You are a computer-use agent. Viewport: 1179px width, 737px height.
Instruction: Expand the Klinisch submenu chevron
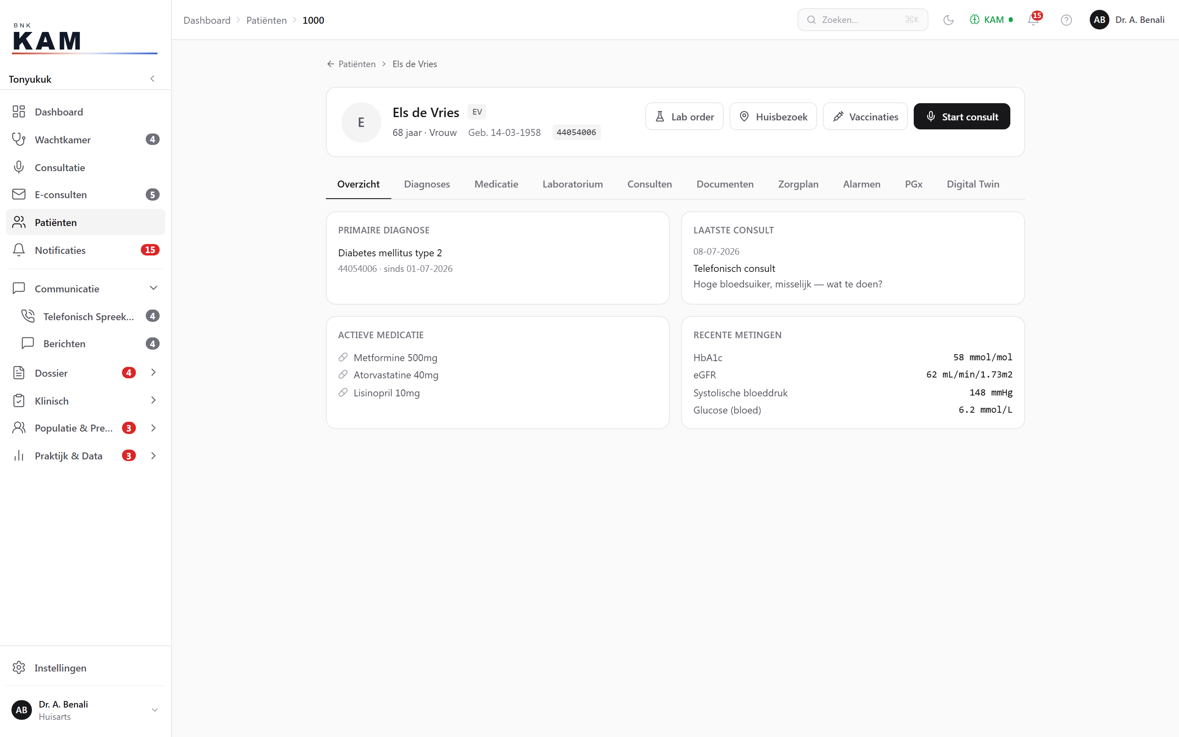tap(153, 400)
